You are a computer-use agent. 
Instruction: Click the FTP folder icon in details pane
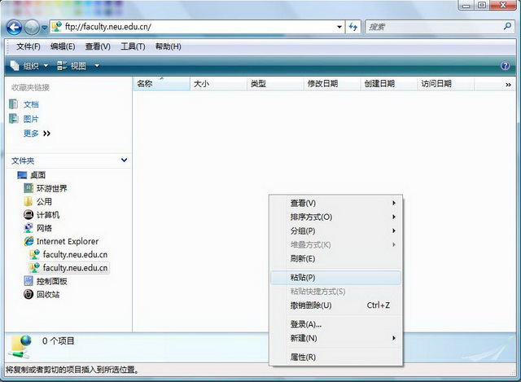pyautogui.click(x=20, y=346)
